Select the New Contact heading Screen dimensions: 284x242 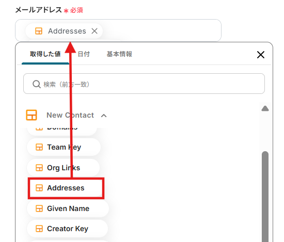point(70,115)
